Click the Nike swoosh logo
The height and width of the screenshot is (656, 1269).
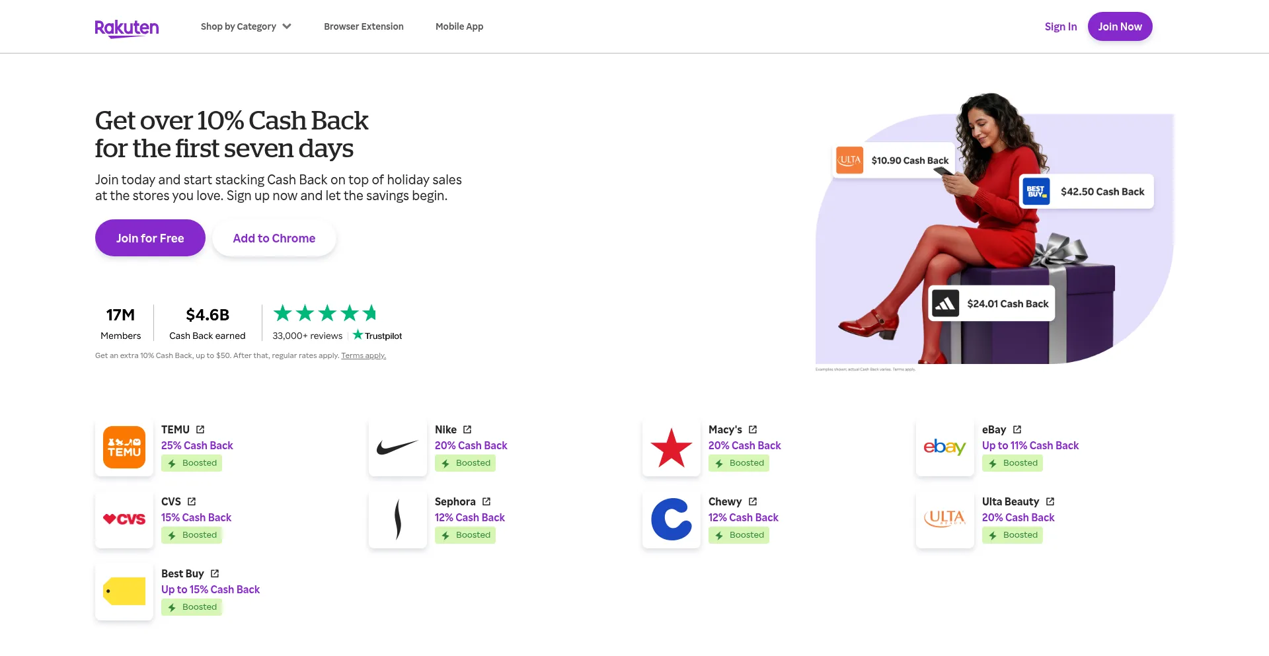tap(398, 447)
